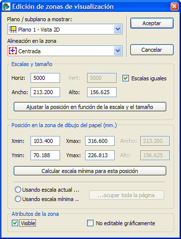This screenshot has width=181, height=239.
Task: Click the Ymax input field
Action: click(x=100, y=155)
